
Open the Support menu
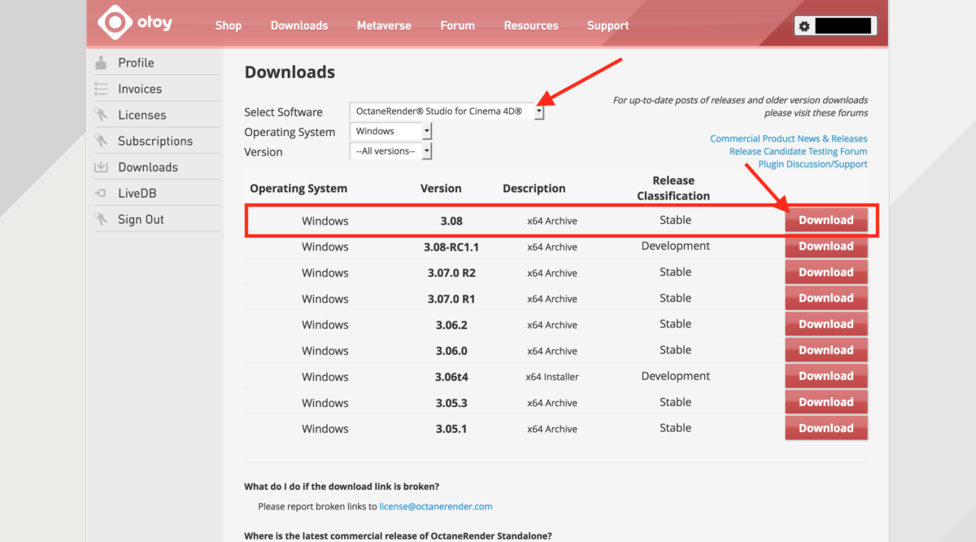click(x=608, y=25)
